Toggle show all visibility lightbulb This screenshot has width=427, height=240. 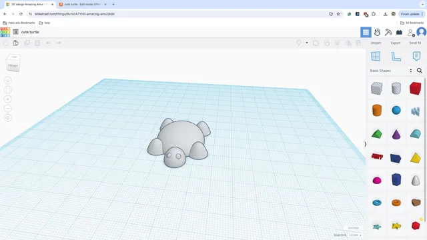tap(299, 43)
